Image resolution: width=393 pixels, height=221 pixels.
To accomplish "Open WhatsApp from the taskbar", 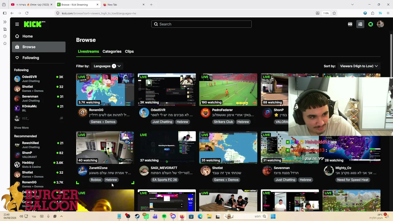I will (146, 216).
